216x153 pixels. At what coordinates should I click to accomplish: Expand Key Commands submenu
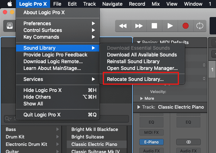pyautogui.click(x=58, y=37)
